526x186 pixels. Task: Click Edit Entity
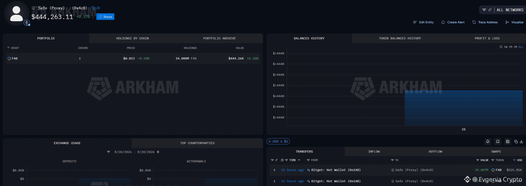(x=423, y=22)
